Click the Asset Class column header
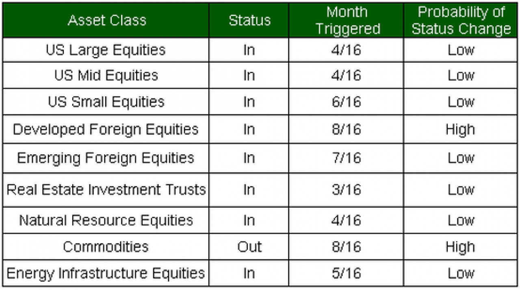This screenshot has width=520, height=290. click(x=106, y=21)
